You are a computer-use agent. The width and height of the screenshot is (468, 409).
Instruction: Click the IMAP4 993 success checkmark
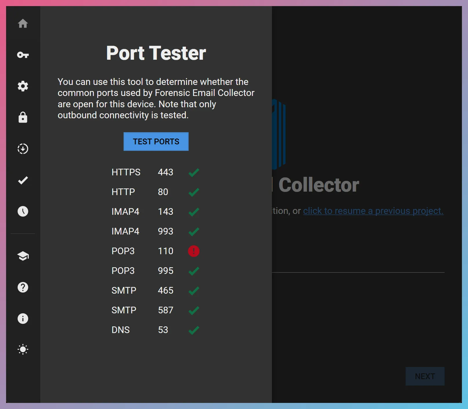pos(193,231)
